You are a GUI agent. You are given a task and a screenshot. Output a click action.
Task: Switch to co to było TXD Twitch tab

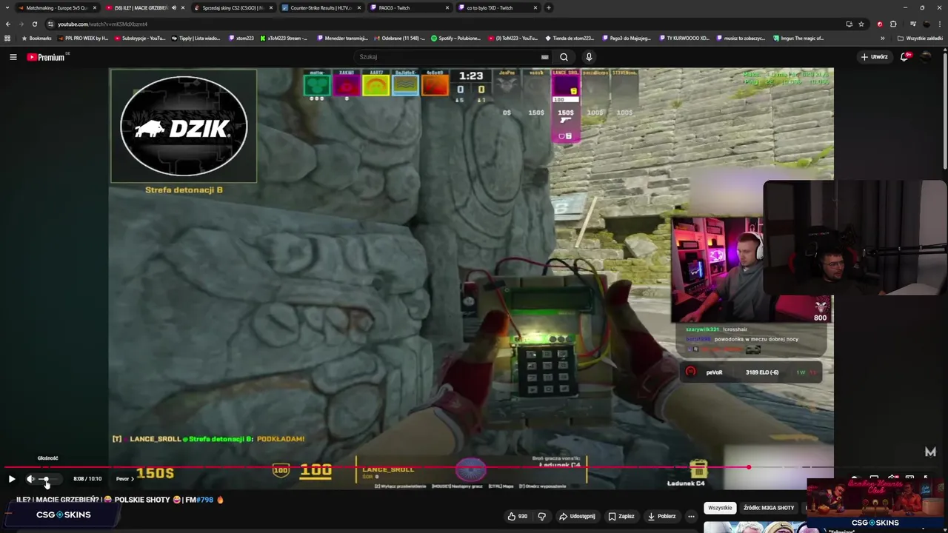point(497,7)
